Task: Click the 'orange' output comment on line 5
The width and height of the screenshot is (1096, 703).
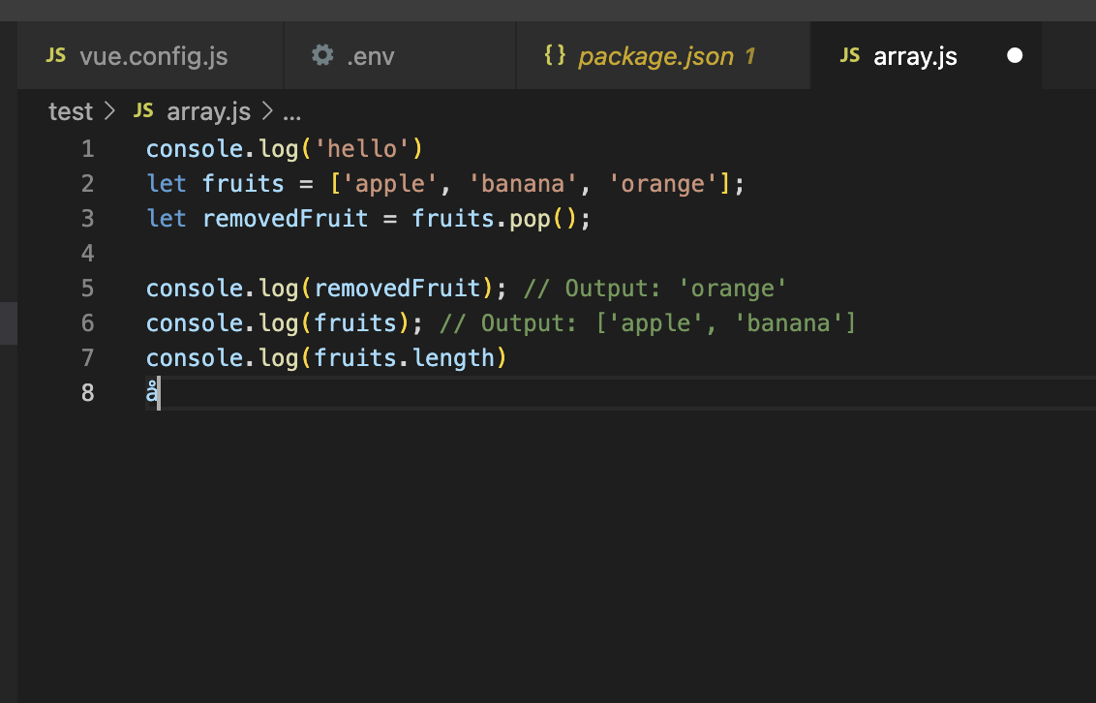Action: [740, 289]
